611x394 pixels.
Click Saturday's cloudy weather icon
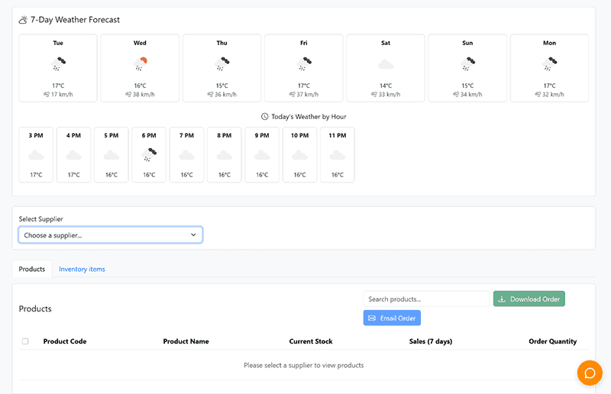(x=386, y=64)
